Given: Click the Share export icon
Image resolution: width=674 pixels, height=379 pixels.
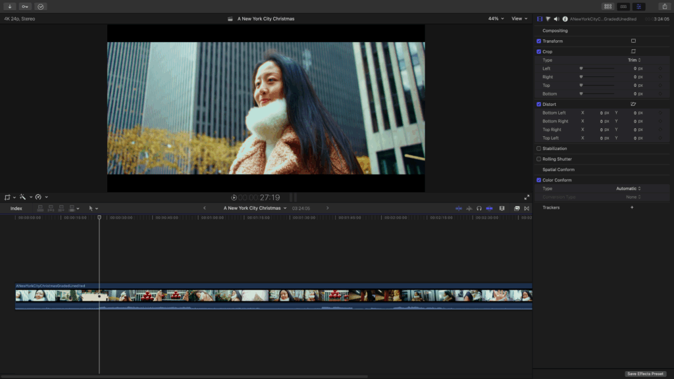Looking at the screenshot, I should 664,7.
